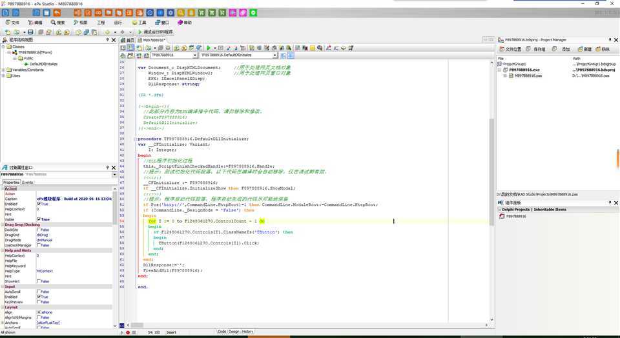Click 添加 in Project Manager
This screenshot has height=338, width=620.
(x=561, y=50)
